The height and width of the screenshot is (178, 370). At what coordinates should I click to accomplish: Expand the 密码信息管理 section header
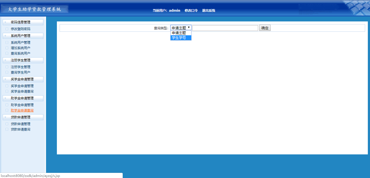pyautogui.click(x=23, y=22)
